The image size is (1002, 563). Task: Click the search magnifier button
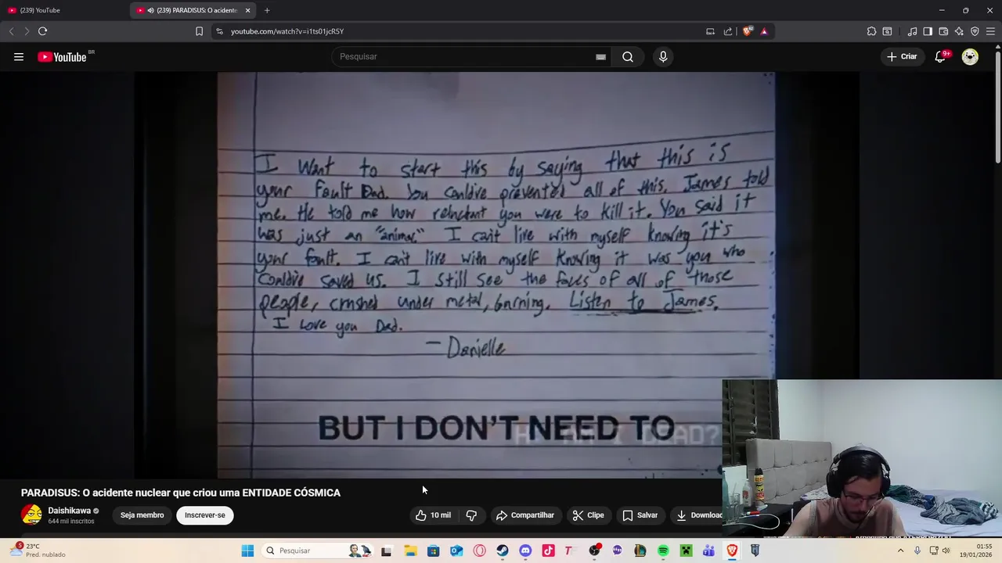(628, 56)
